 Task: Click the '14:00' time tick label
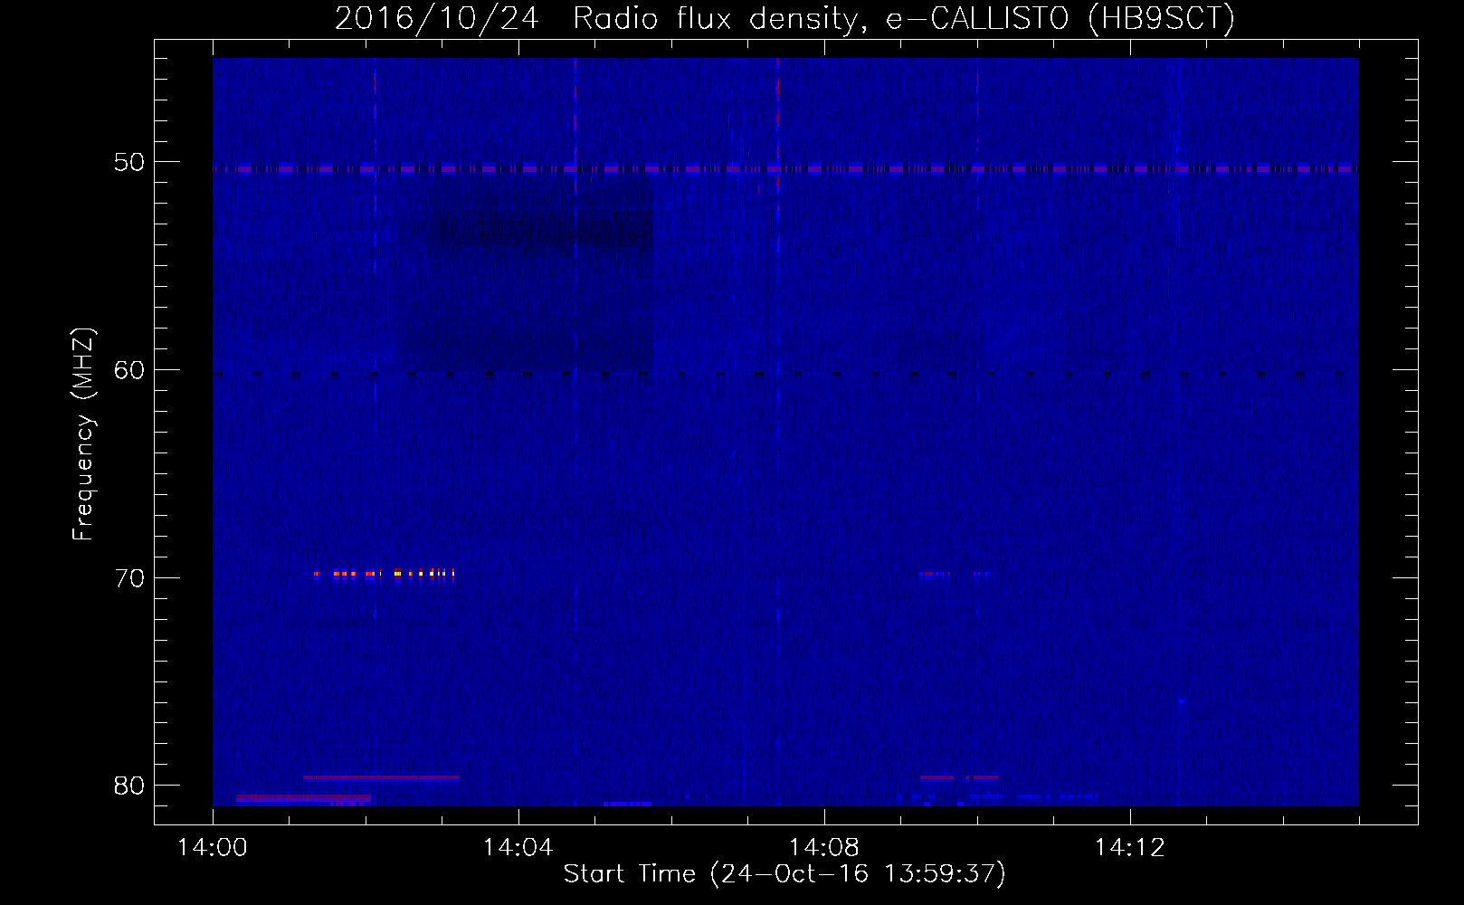pyautogui.click(x=213, y=848)
